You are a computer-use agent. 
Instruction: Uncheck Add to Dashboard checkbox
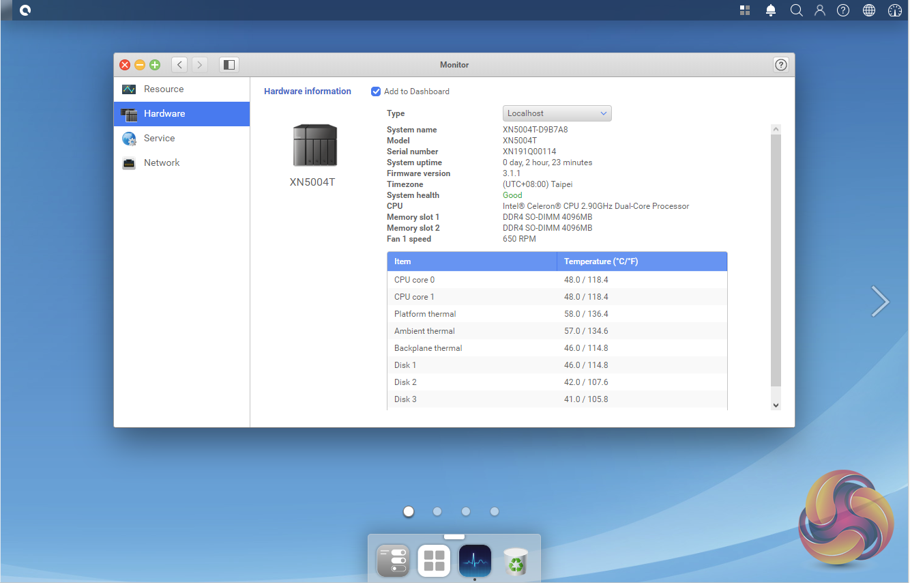(x=376, y=91)
